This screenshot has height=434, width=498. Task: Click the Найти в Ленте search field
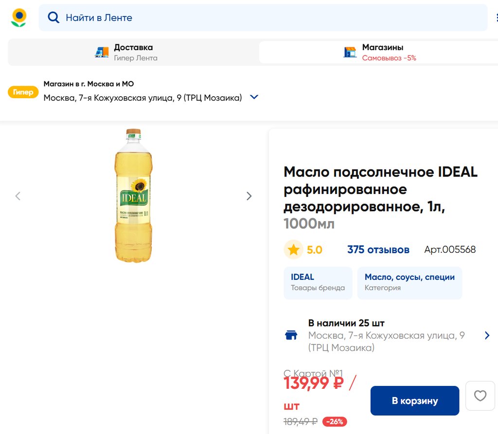point(263,17)
